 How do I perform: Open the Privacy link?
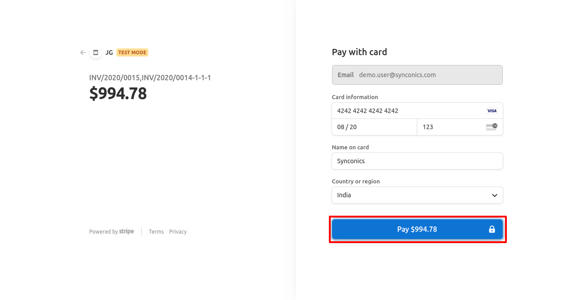[x=178, y=232]
